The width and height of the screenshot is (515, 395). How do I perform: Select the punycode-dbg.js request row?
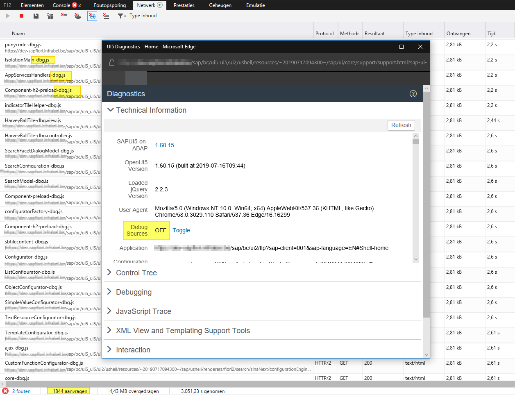coord(51,48)
